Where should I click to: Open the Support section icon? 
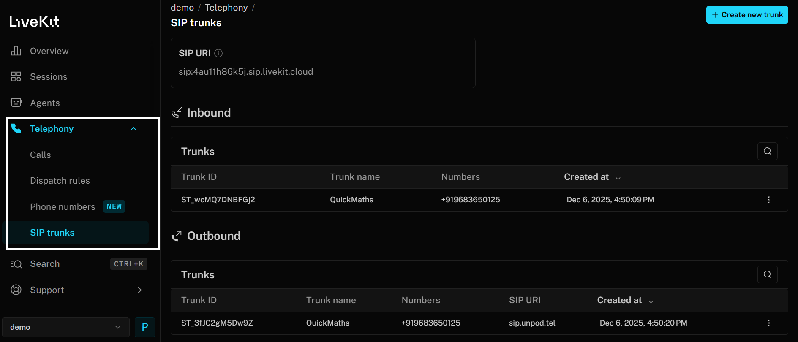16,290
